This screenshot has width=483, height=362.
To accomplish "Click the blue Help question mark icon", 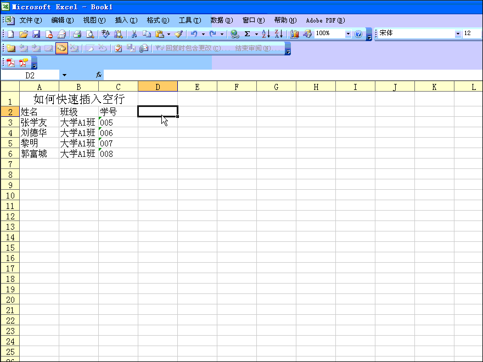I will click(358, 34).
